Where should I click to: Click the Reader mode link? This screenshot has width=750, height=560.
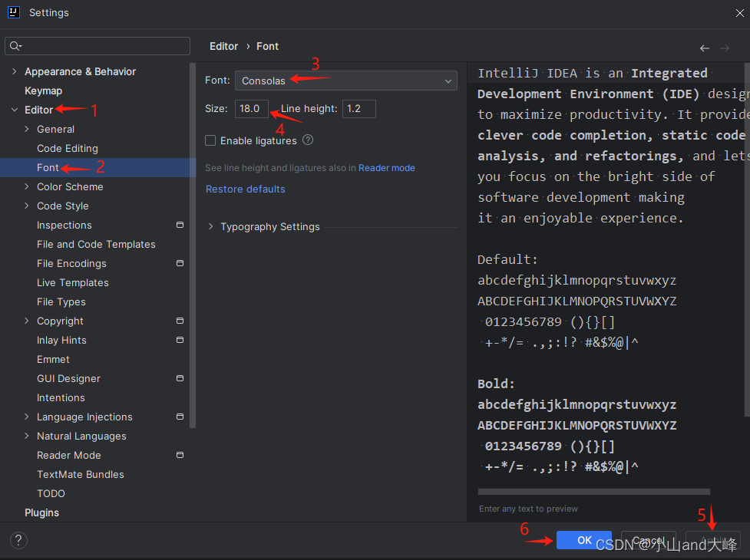(386, 168)
